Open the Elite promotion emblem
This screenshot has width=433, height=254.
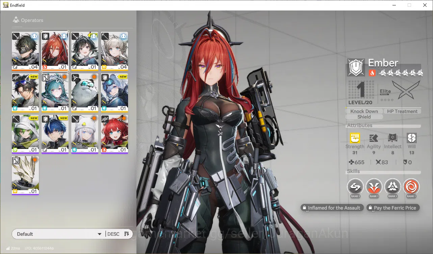coord(406,90)
